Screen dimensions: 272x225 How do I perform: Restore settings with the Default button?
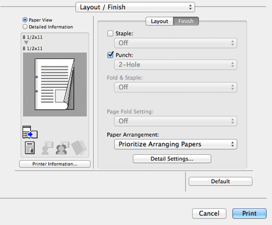pyautogui.click(x=220, y=181)
